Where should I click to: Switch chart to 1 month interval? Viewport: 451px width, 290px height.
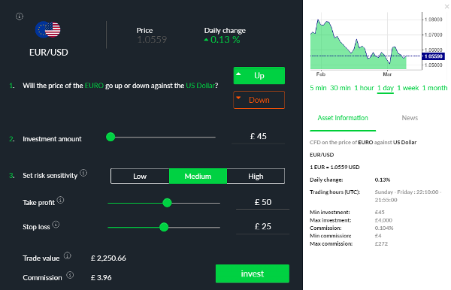click(x=434, y=88)
